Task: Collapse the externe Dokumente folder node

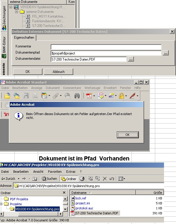Action: [17, 12]
